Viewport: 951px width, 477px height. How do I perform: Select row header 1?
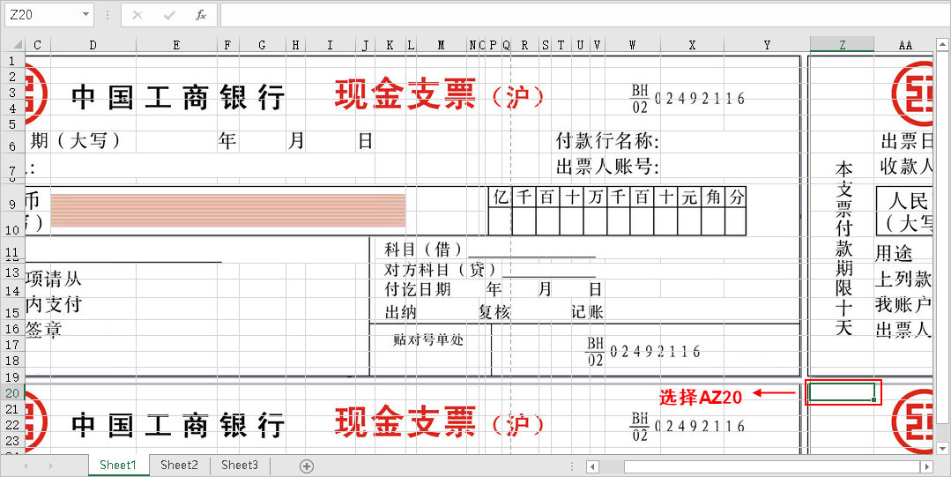(x=12, y=61)
